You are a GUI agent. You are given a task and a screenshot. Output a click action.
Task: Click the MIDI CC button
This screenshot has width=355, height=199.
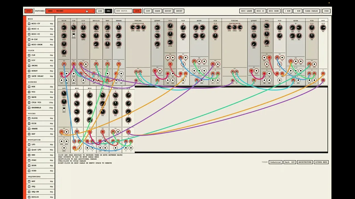(260, 11)
